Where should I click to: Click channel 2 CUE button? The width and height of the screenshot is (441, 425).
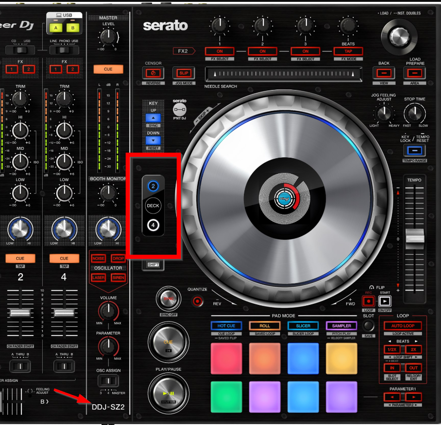coord(20,258)
